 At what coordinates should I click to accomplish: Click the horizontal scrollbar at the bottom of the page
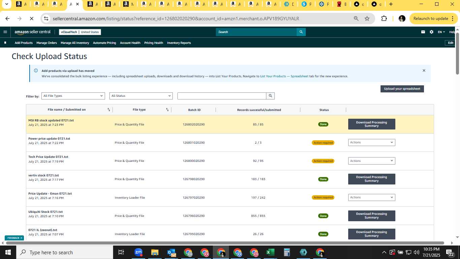point(225,243)
